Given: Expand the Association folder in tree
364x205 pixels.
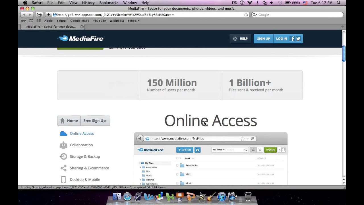Looking at the screenshot, I should [x=141, y=167].
